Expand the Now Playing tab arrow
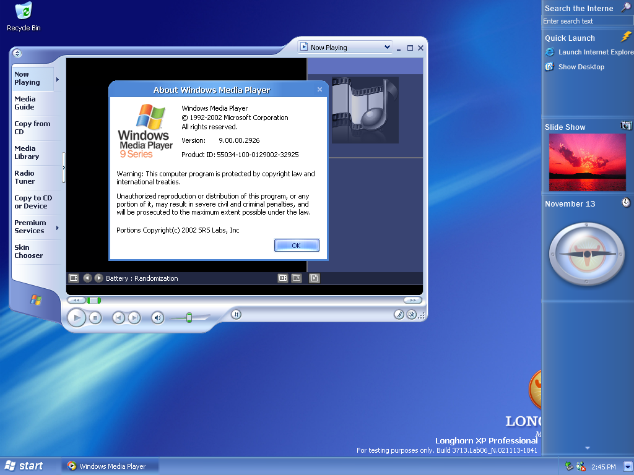The height and width of the screenshot is (475, 634). click(x=58, y=79)
